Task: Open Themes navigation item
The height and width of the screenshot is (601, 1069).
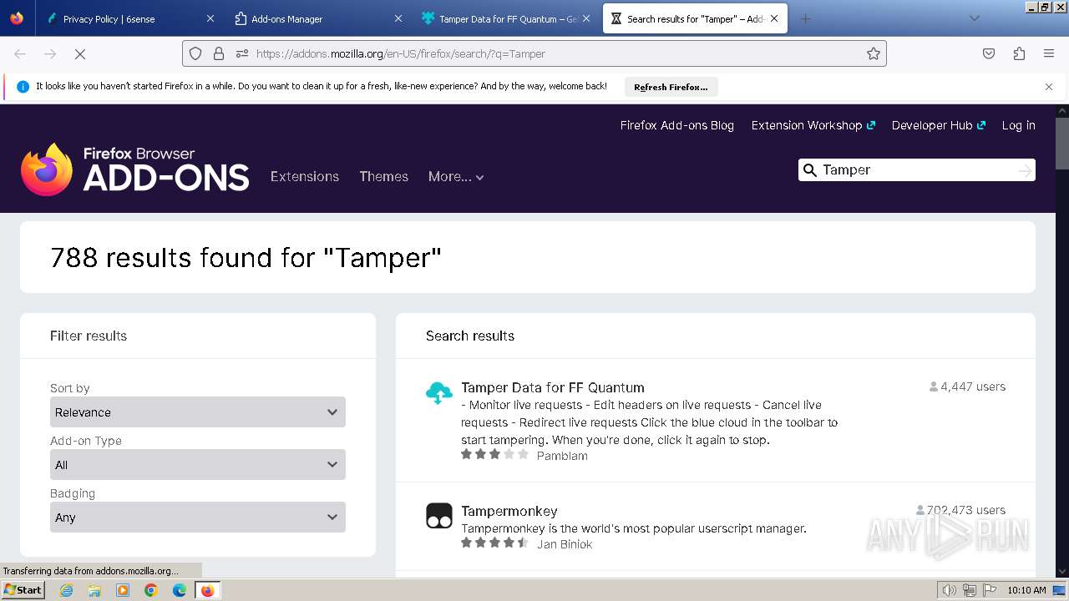Action: pos(383,176)
